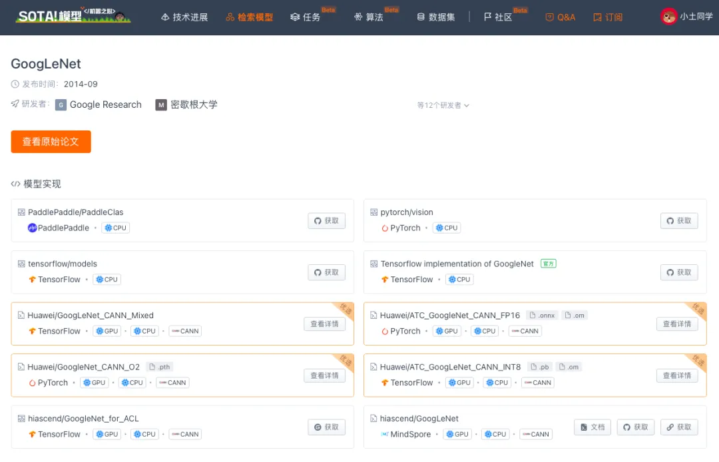This screenshot has width=719, height=462.
Task: Click the .om tag on ATC_GoogleNet_CANN_FP16
Action: [x=575, y=316]
